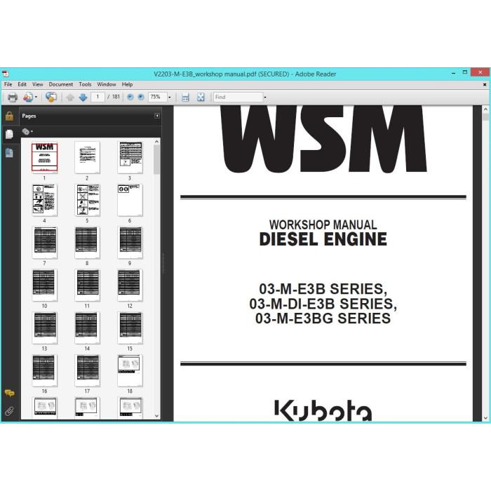Click the thumbnails panel scrollbar thumb
491x491 pixels.
157,160
